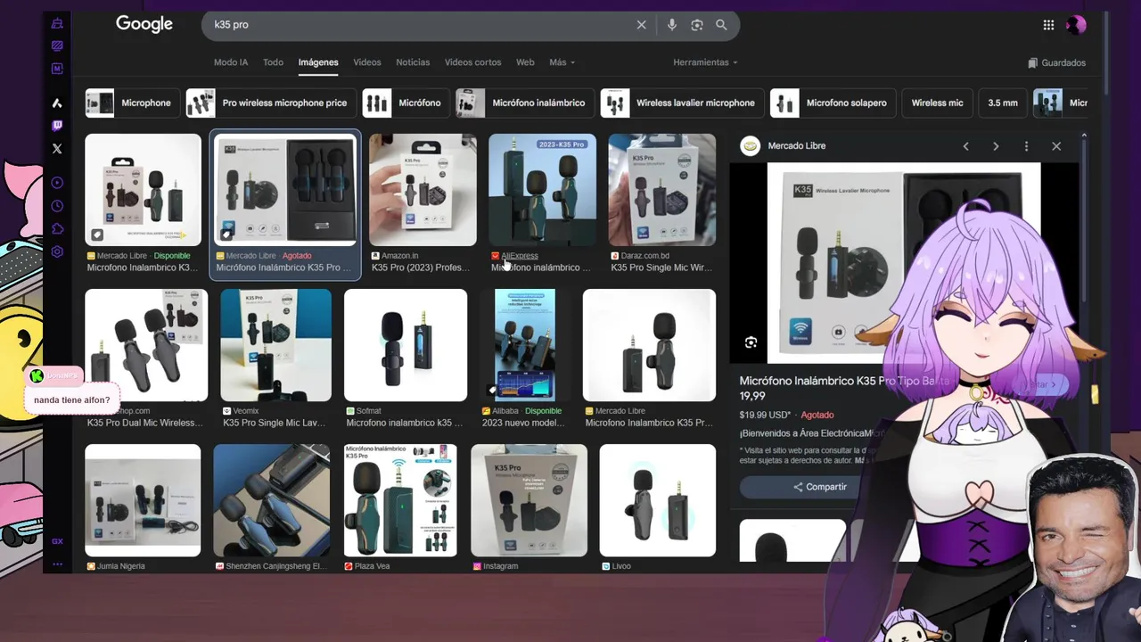Click the top sidebar GX Cleaner icon
This screenshot has height=642, width=1141.
click(57, 23)
